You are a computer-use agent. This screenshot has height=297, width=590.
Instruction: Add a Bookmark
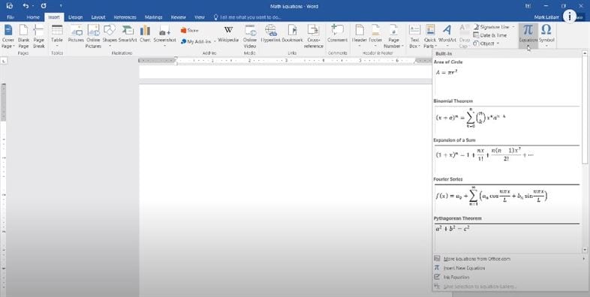pyautogui.click(x=292, y=34)
